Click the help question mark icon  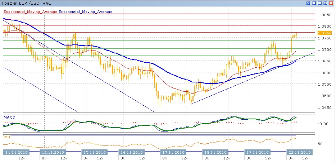coord(308,3)
